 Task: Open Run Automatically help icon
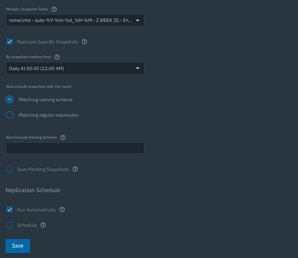pos(62,209)
